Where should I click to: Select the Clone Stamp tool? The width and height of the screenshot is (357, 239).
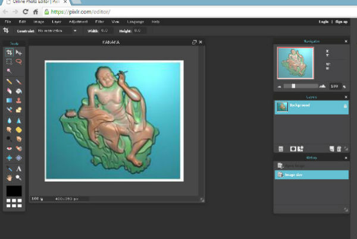coord(18,100)
